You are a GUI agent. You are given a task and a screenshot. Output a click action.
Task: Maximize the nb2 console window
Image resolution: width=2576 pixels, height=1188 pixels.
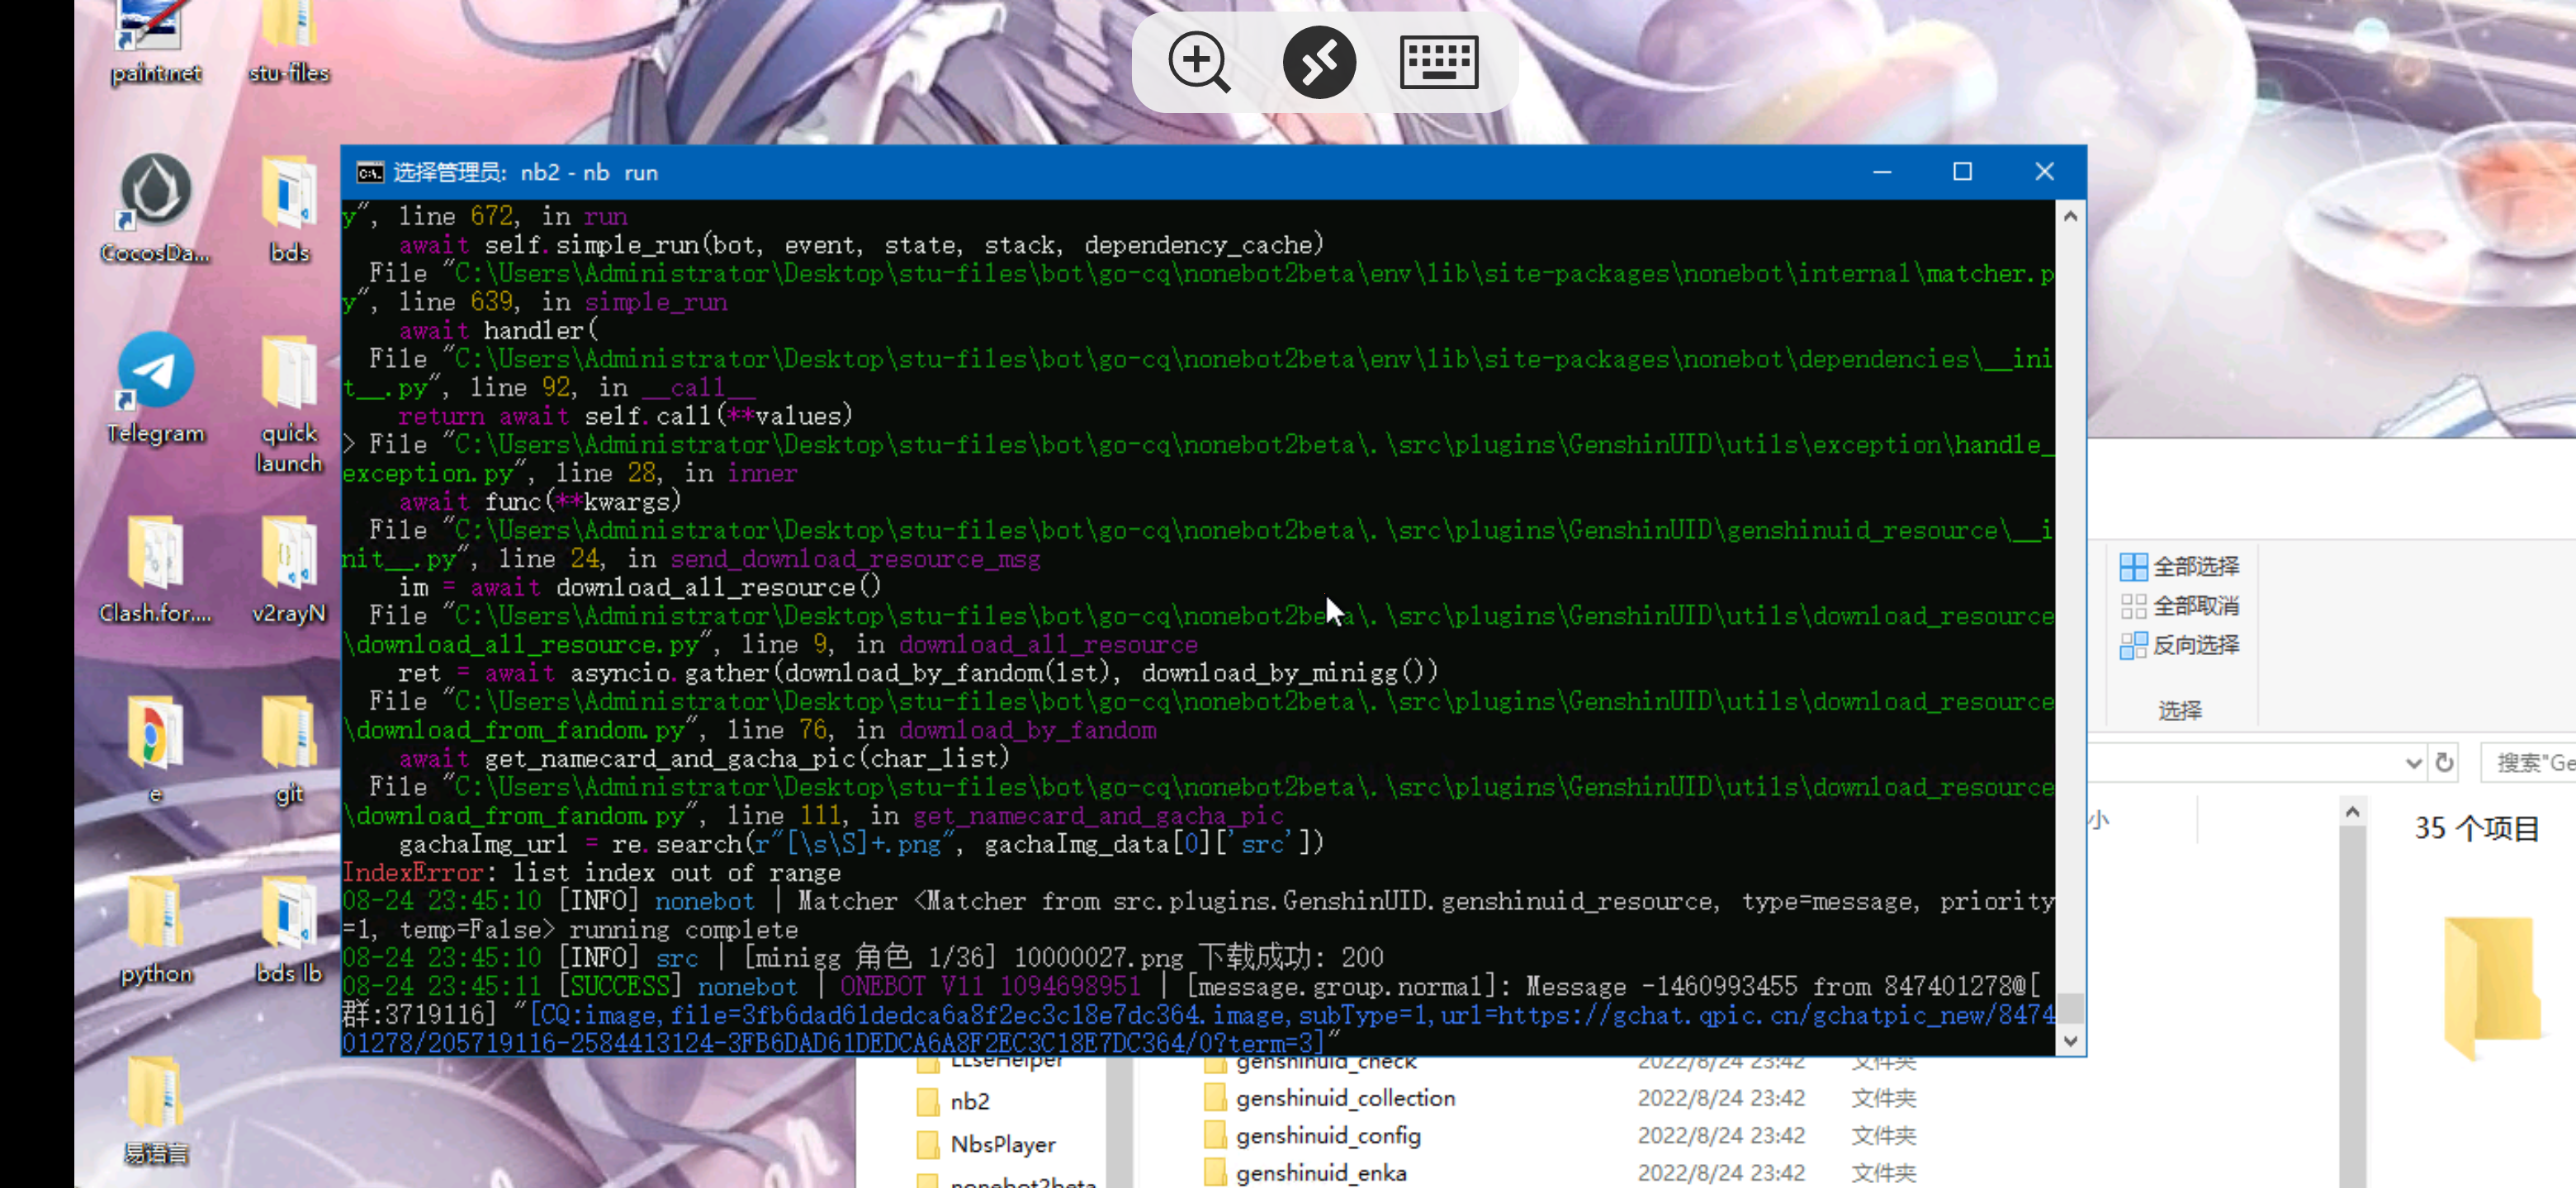coord(1962,172)
